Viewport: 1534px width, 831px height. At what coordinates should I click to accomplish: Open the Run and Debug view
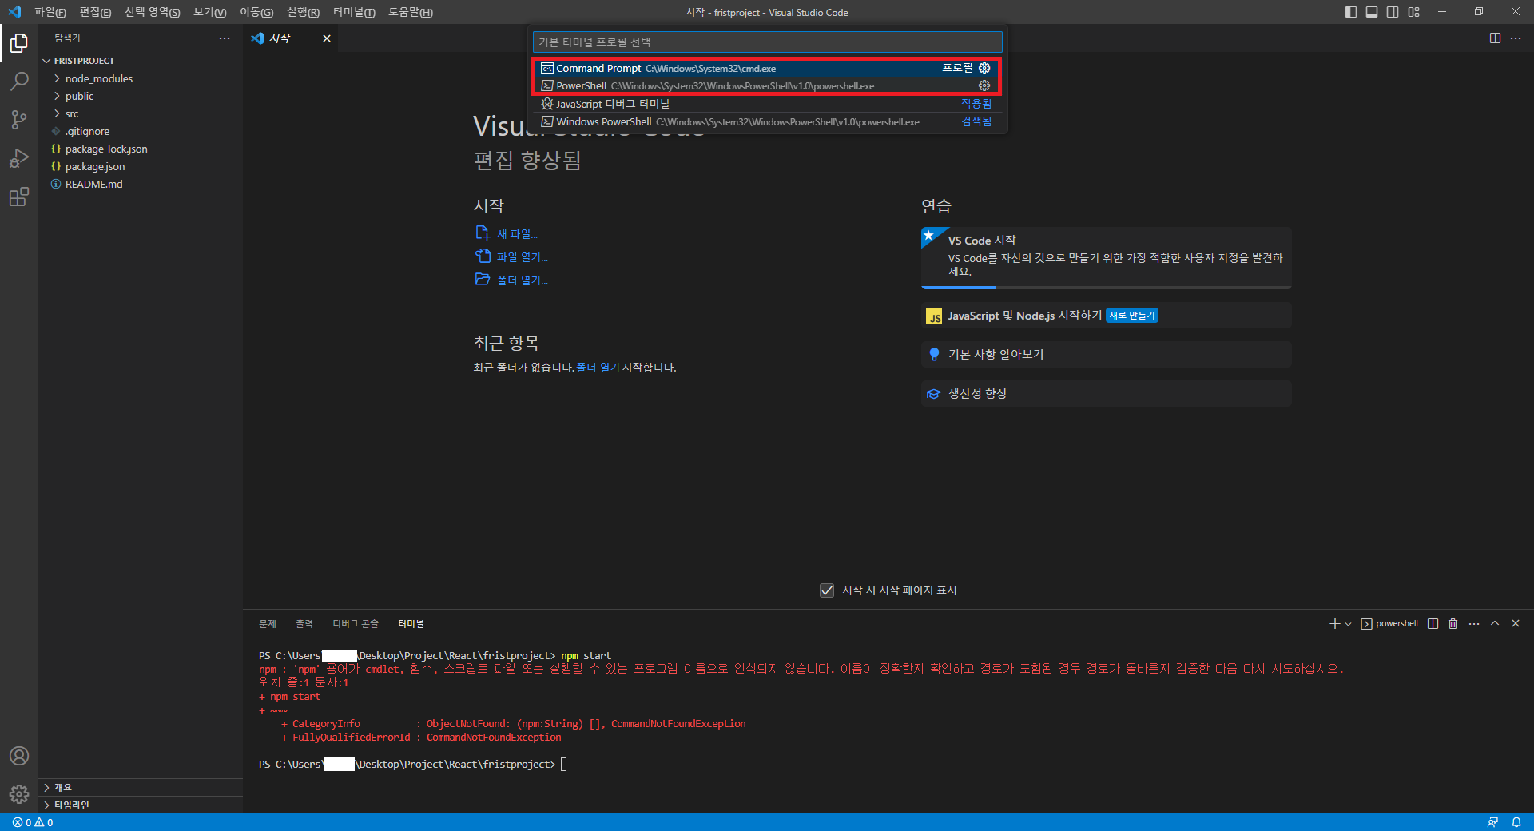click(x=19, y=158)
